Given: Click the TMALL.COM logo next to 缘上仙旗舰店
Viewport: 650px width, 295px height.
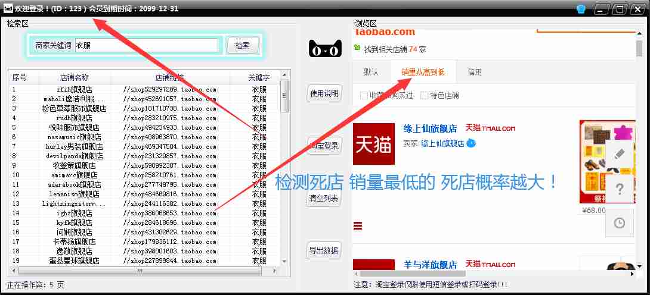Looking at the screenshot, I should click(490, 128).
